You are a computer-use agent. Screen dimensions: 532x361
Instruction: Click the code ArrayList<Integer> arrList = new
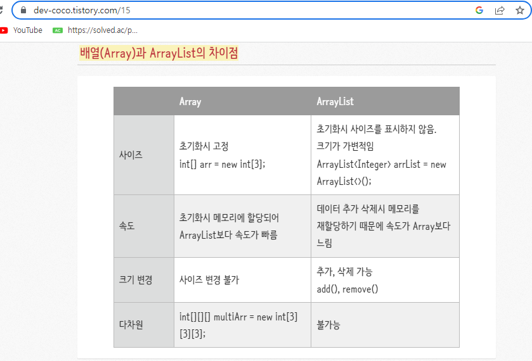coord(381,164)
